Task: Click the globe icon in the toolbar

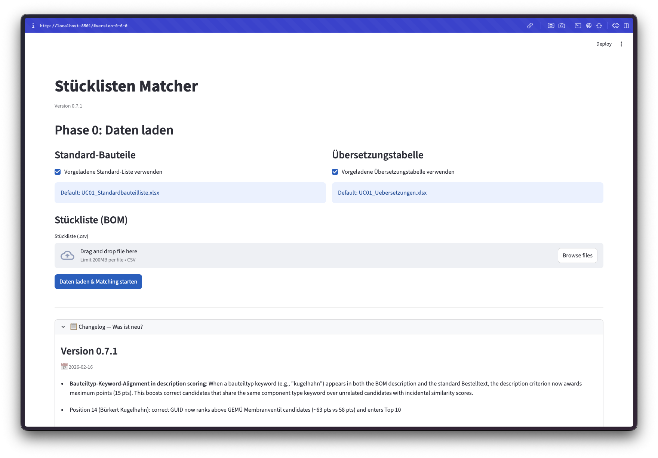Action: (588, 25)
